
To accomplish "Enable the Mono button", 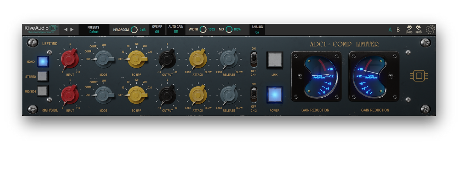I will 42,62.
